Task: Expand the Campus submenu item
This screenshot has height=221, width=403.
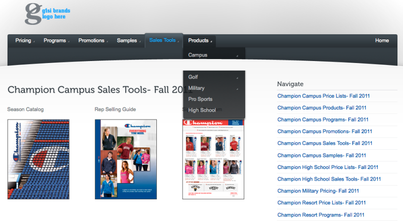Action: pyautogui.click(x=214, y=55)
